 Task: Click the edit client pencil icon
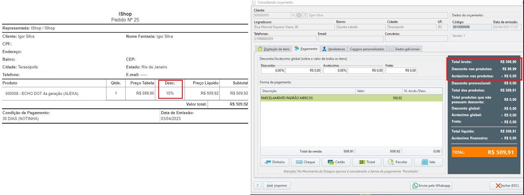(304, 15)
